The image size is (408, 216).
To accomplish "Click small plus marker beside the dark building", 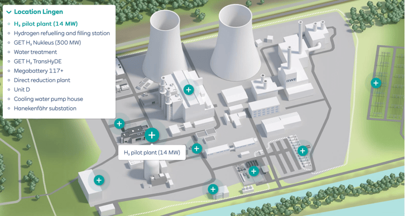I will (119, 123).
